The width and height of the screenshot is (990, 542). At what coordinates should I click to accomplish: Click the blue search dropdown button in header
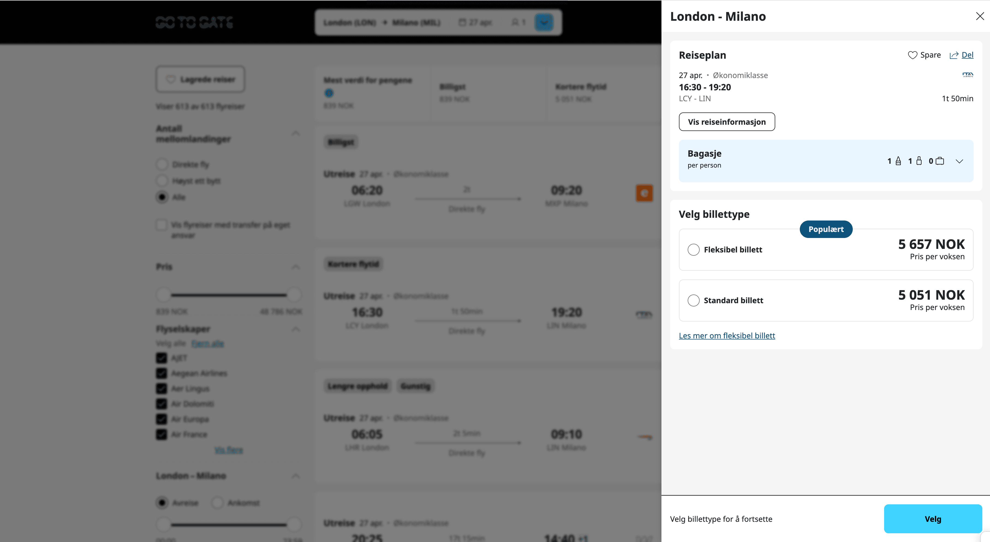[544, 22]
